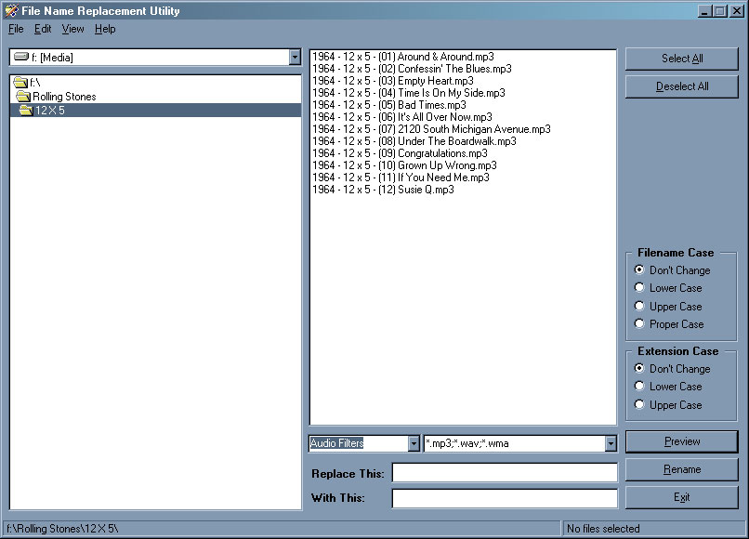Screen dimensions: 749x539
Task: Open the Help menu
Action: [105, 29]
